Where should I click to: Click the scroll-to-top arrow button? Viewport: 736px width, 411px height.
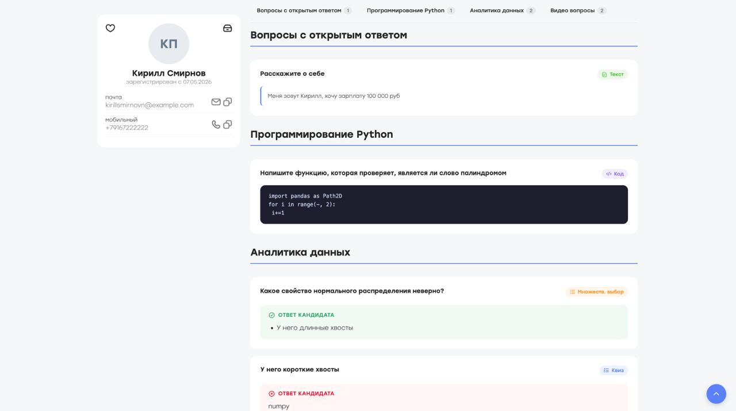[716, 394]
